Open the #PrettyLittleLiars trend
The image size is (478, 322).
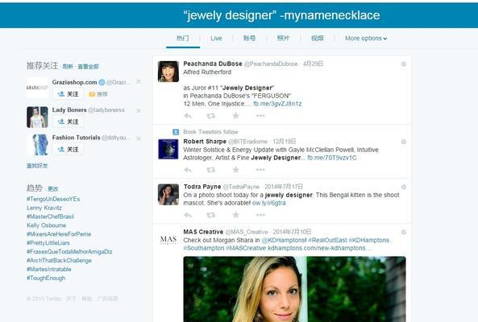[x=48, y=243]
